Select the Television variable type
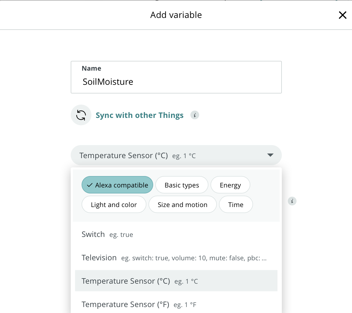352x313 pixels. (x=99, y=258)
